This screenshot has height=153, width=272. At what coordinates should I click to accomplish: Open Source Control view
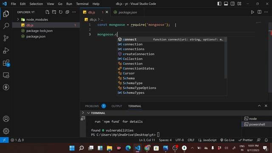tap(6, 38)
